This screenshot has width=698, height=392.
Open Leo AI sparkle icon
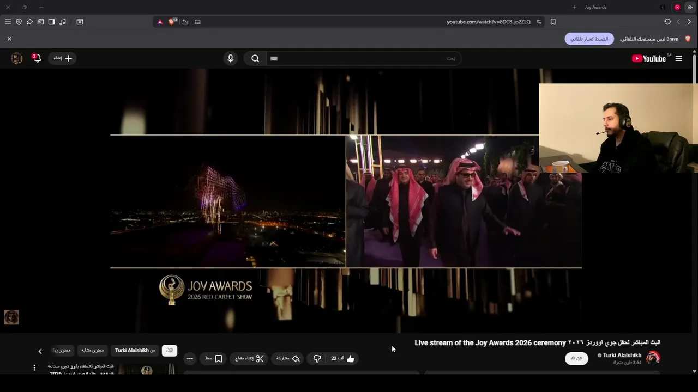(x=29, y=22)
